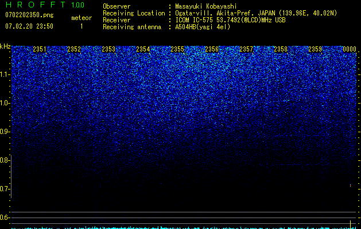Click the 0000 time marker

click(350, 49)
